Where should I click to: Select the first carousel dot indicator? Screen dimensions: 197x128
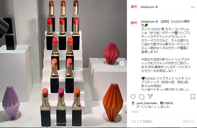coord(55,124)
